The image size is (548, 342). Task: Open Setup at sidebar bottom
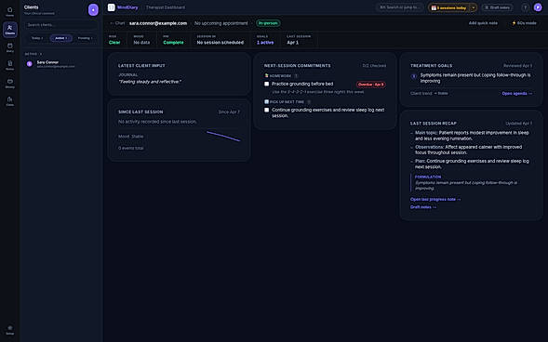pos(10,330)
